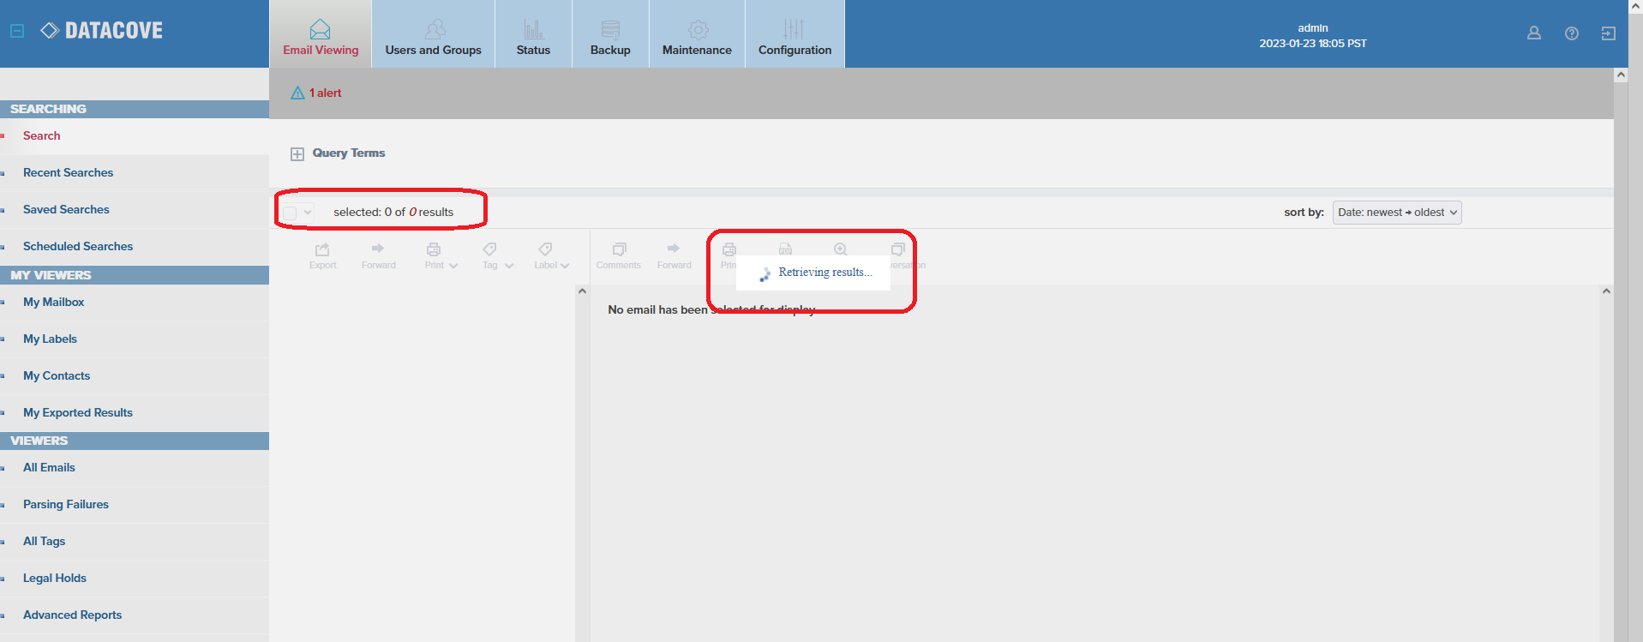This screenshot has height=642, width=1643.
Task: Open the Maintenance tab
Action: pos(697,34)
